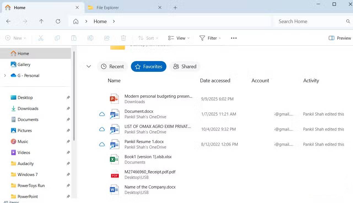Click the search magnifier icon
Screen dimensions: 353x203
click(x=348, y=21)
